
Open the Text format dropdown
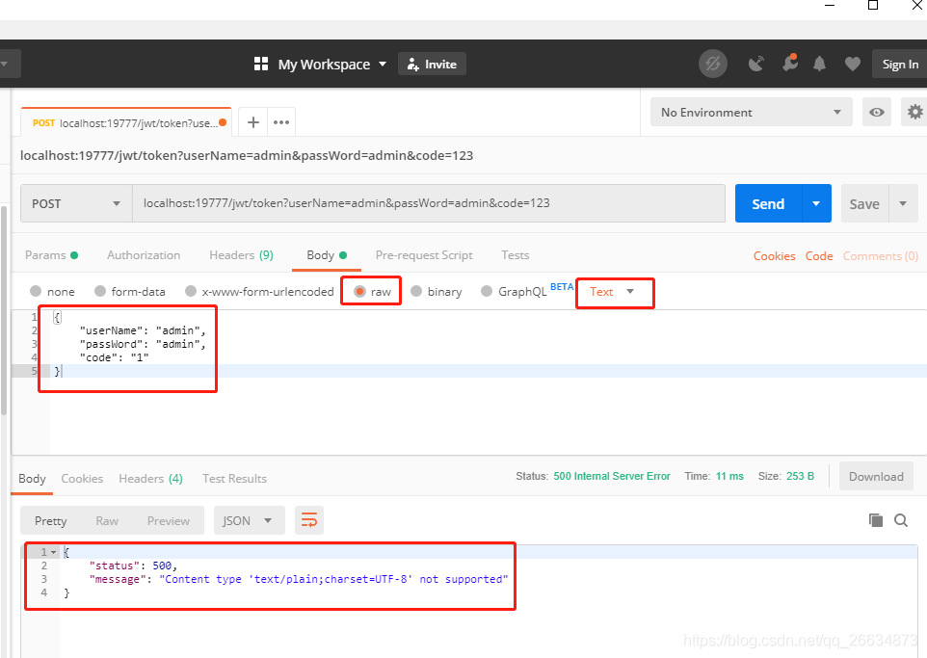614,292
